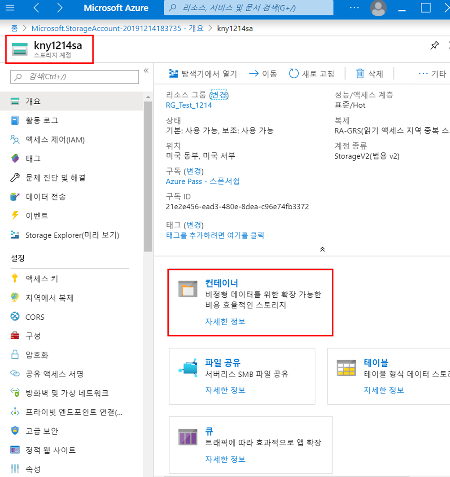Click the 파일 공유 tile icon
Screen dimensions: 450x477
pos(188,368)
